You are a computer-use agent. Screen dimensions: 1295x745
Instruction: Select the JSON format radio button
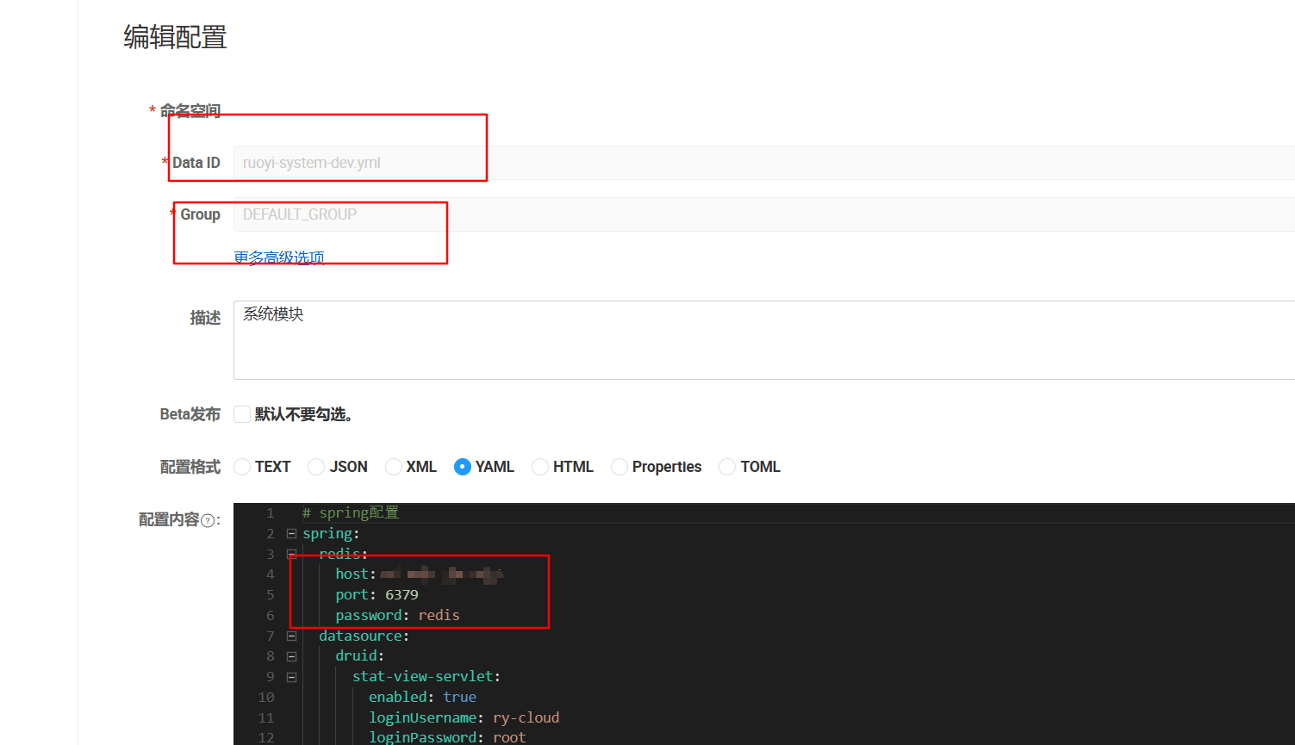coord(316,467)
